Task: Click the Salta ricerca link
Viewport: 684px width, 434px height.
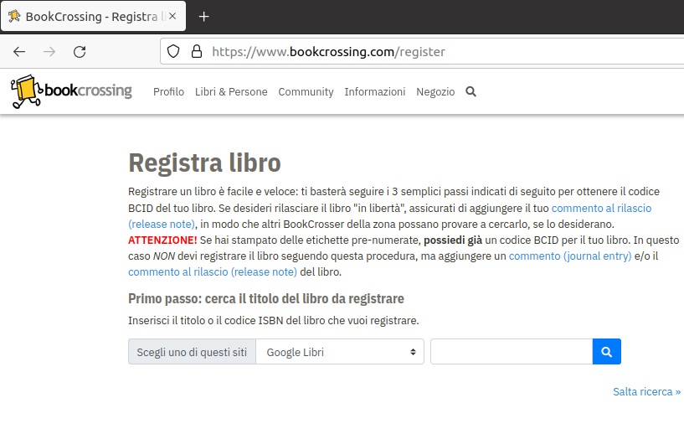Action: 646,391
